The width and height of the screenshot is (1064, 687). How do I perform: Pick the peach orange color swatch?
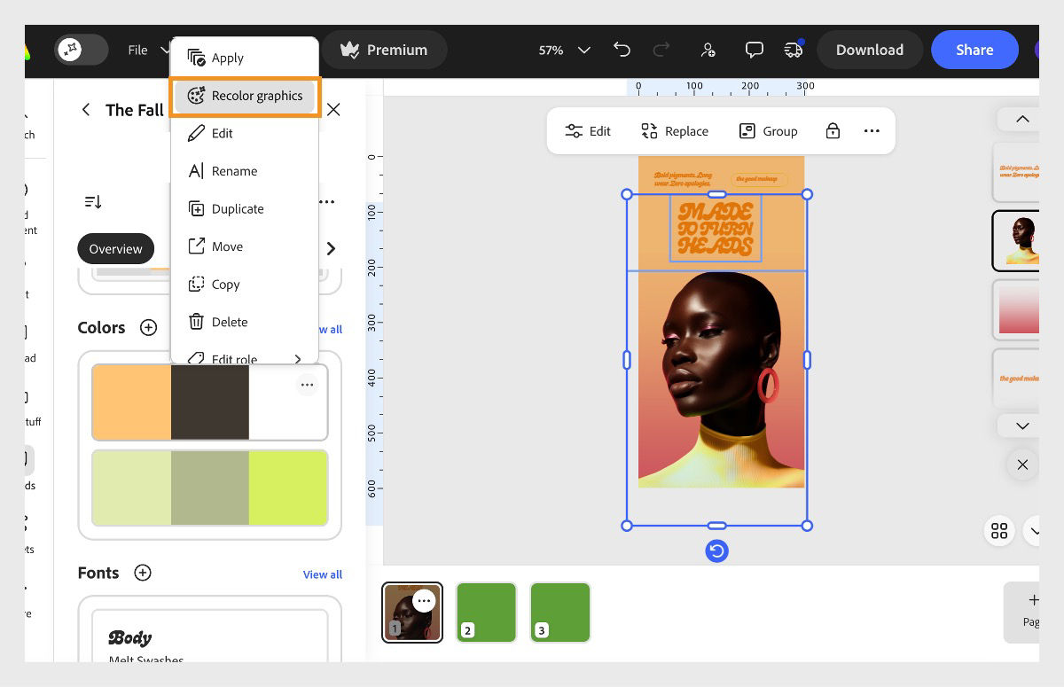point(131,402)
